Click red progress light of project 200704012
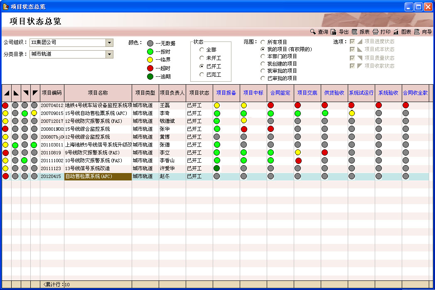435x290 pixels. 5,105
